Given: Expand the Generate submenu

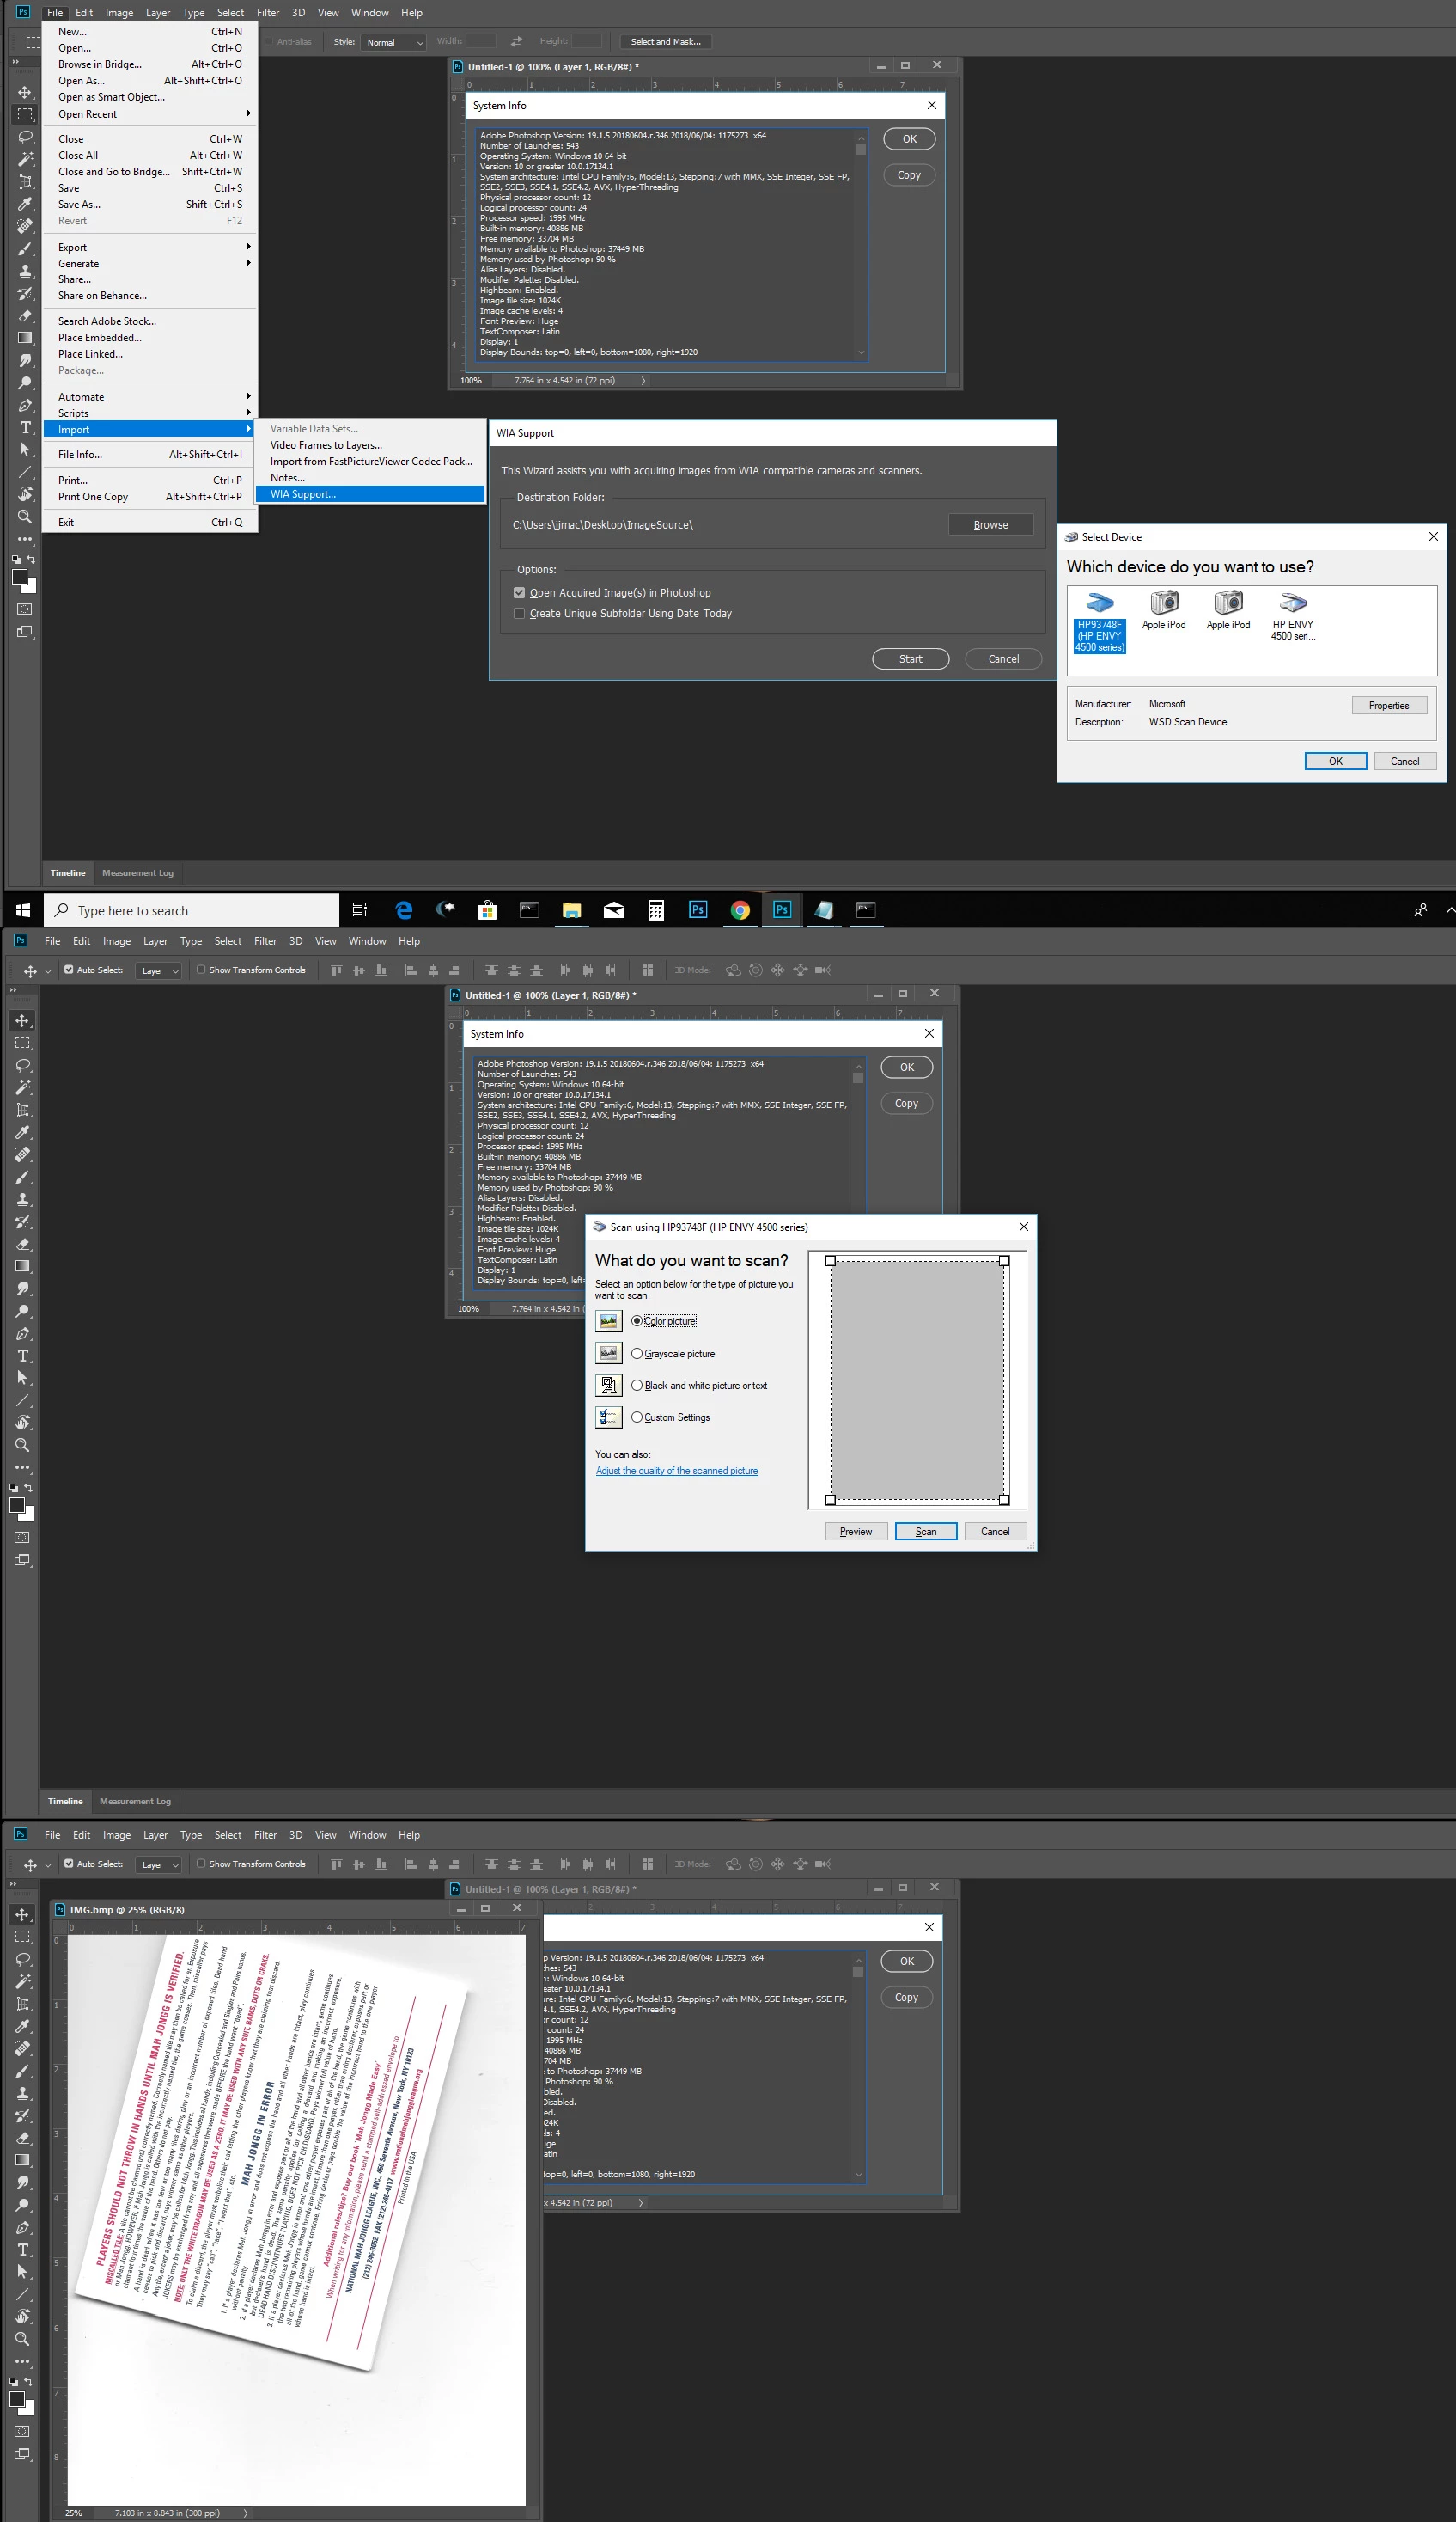Looking at the screenshot, I should [150, 263].
